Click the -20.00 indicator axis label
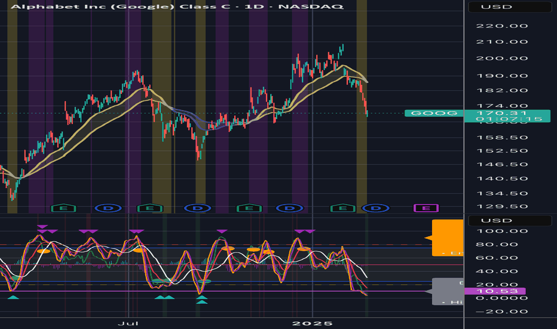The image size is (557, 329). click(502, 312)
